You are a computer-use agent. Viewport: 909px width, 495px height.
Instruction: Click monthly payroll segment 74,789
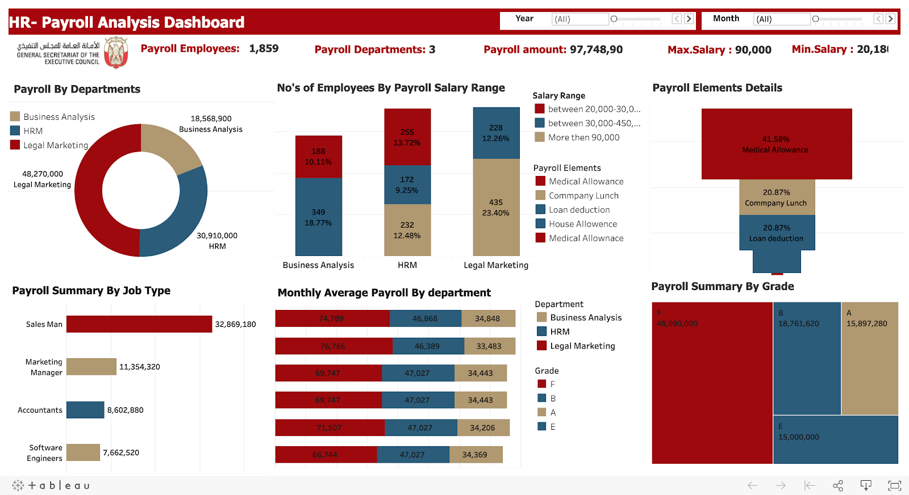pyautogui.click(x=332, y=318)
